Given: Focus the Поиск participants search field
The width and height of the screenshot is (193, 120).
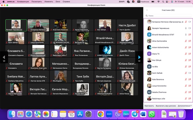Looking at the screenshot, I should click(x=168, y=16).
